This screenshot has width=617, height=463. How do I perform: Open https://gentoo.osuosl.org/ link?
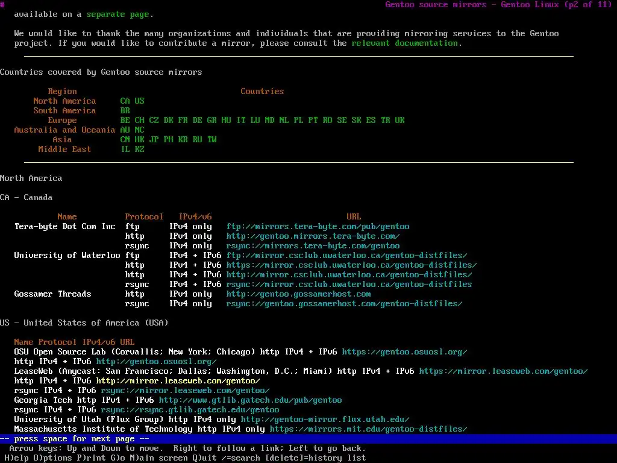pyautogui.click(x=404, y=352)
